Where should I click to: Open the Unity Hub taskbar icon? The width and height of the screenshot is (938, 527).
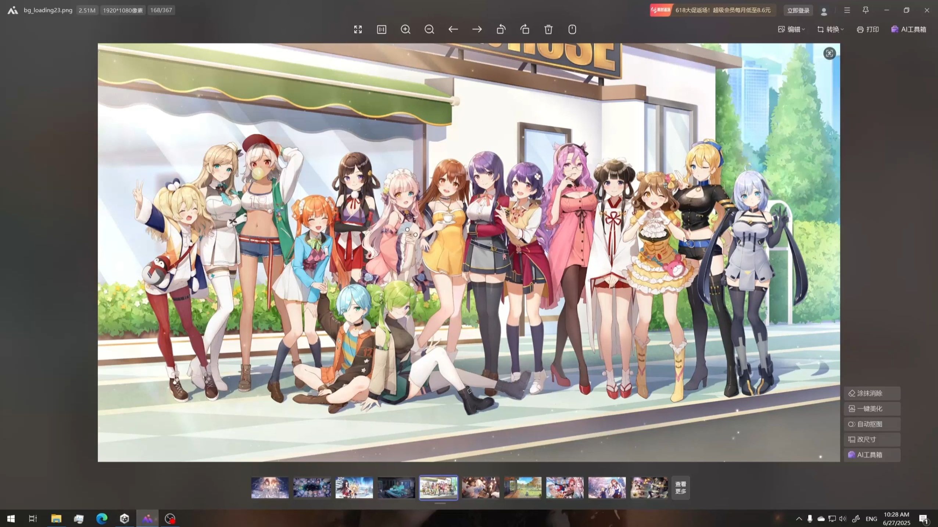[x=125, y=519]
